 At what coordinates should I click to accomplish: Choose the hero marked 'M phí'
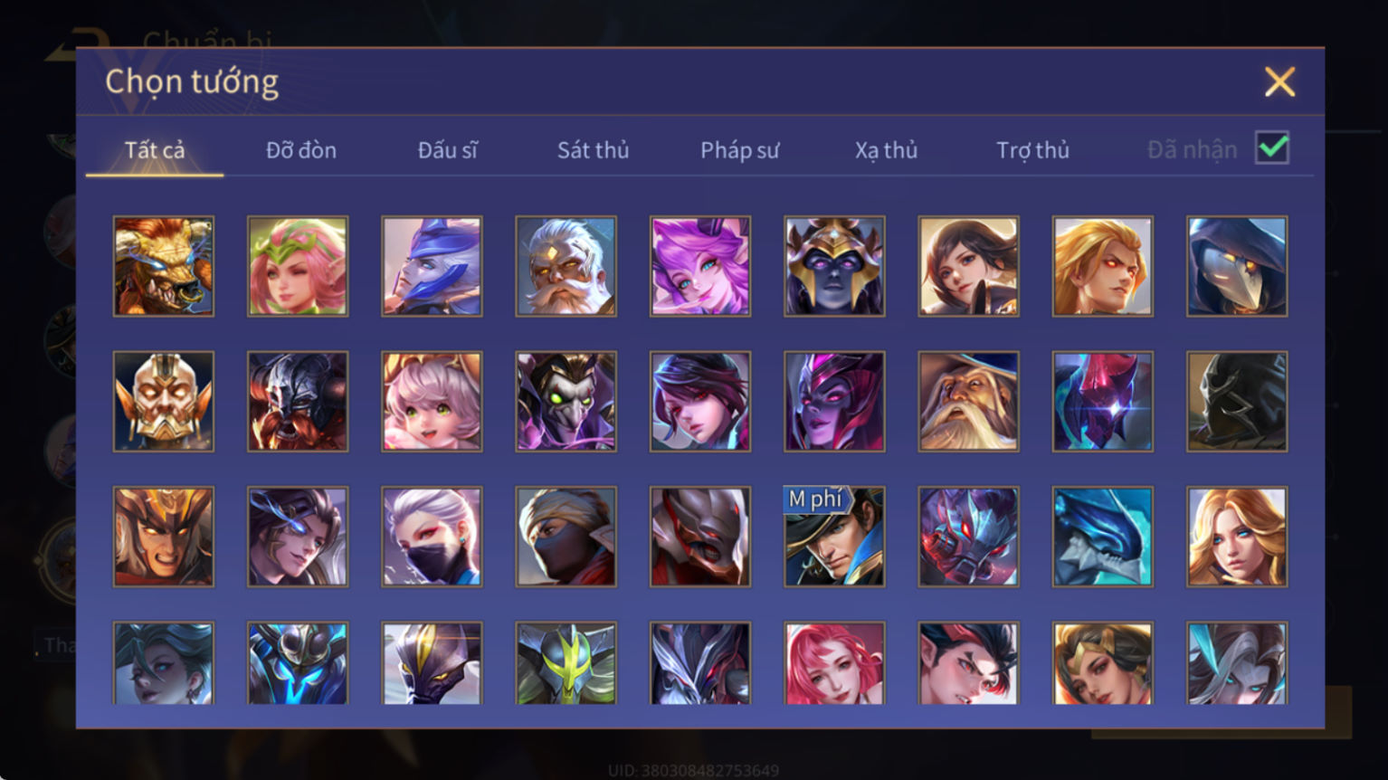834,537
